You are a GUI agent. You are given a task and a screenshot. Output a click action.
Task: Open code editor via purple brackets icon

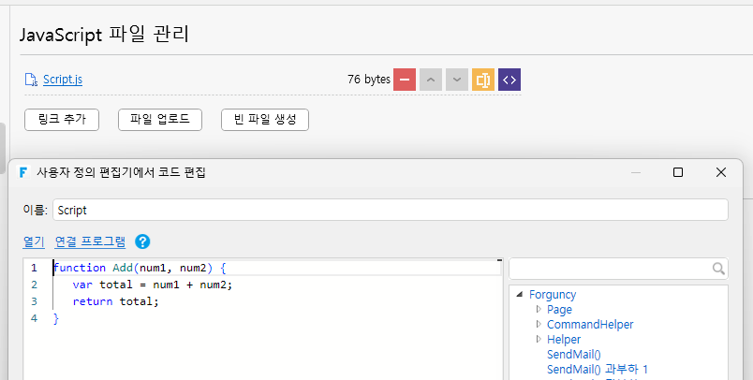pos(509,80)
